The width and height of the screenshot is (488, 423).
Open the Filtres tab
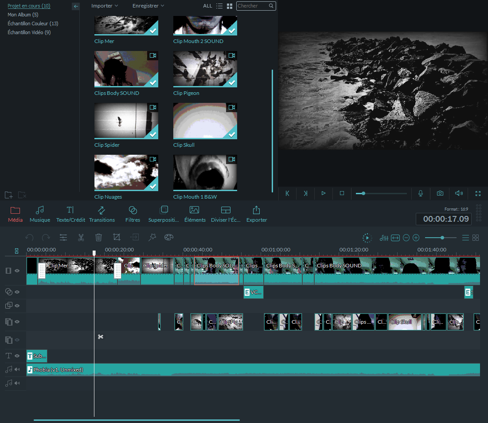[x=133, y=214]
